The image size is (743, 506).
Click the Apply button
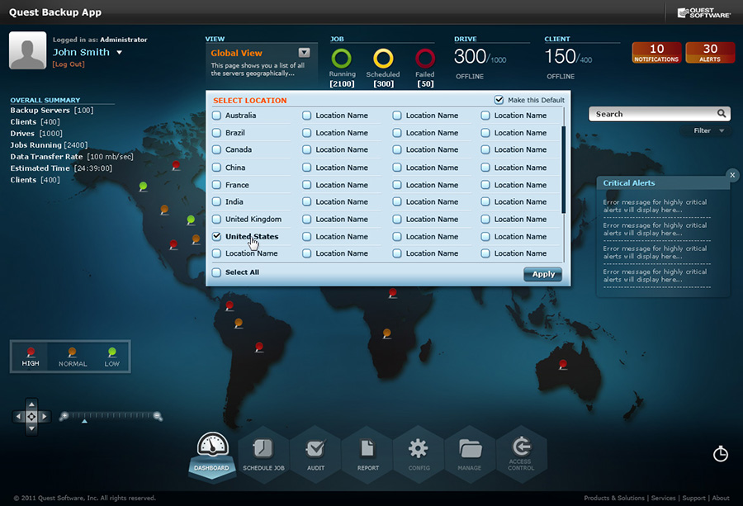click(543, 274)
